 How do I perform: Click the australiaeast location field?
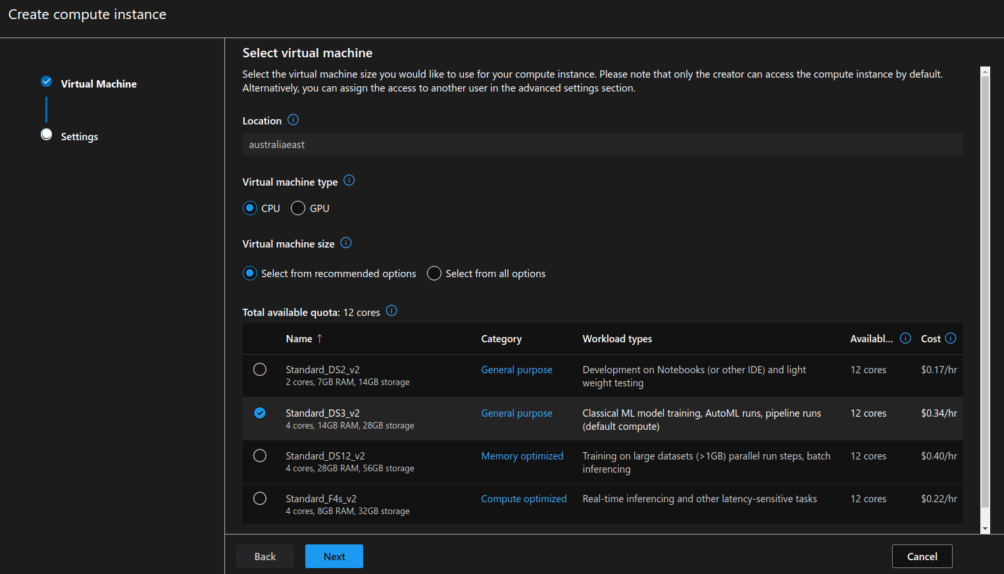pos(602,144)
